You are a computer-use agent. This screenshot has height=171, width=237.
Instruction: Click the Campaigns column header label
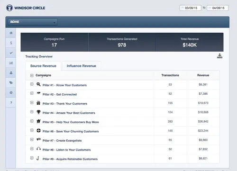[43, 75]
